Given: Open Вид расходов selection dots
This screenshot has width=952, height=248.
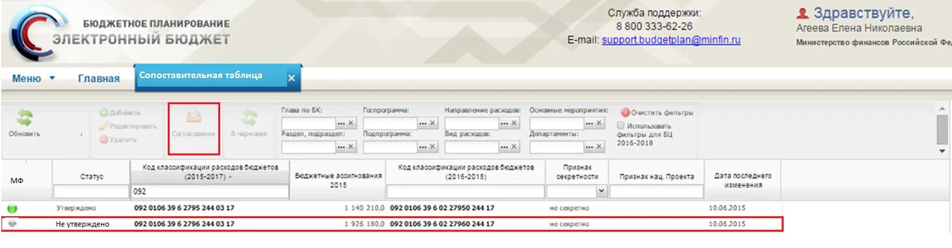Looking at the screenshot, I should click(505, 147).
